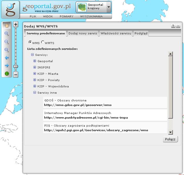Switch to Podgląd tab

pos(141,34)
